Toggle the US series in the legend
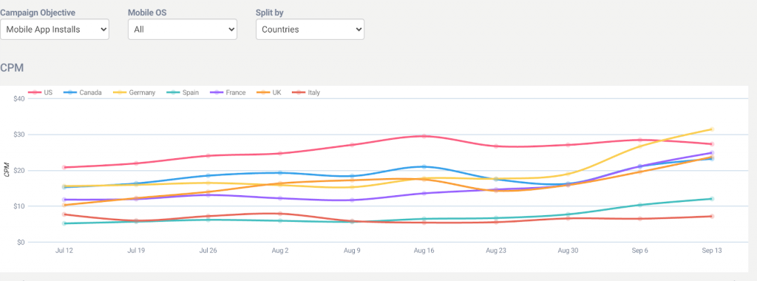The image size is (757, 281). [41, 92]
